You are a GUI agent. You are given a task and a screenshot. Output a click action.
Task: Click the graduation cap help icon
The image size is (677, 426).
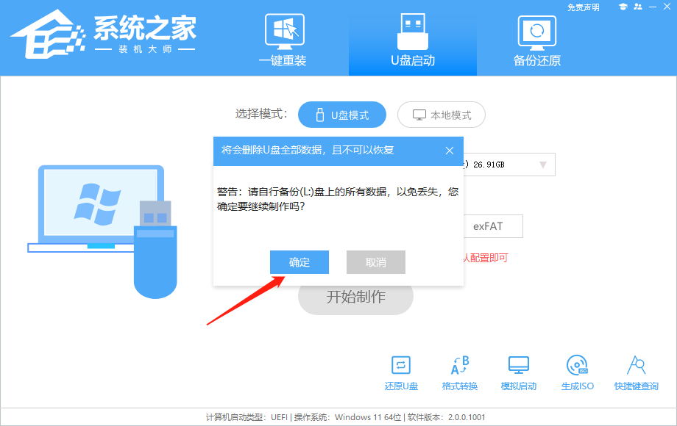coord(623,7)
